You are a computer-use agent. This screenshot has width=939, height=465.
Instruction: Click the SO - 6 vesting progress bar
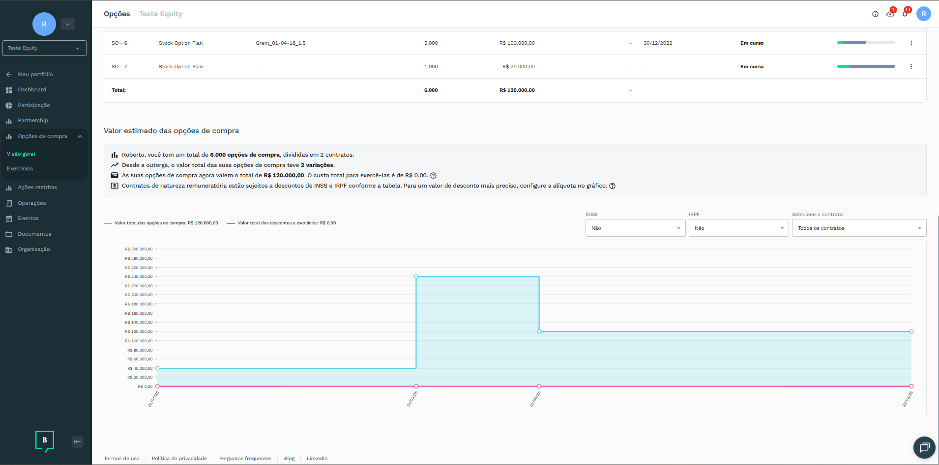[x=866, y=43]
